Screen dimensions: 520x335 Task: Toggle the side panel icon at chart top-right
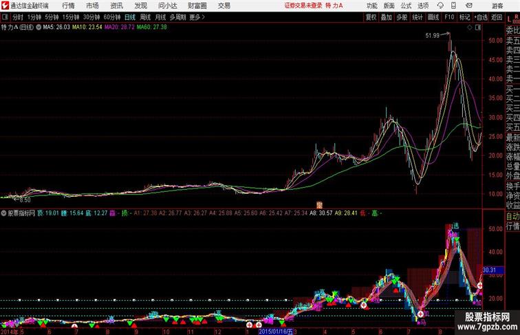click(x=478, y=28)
